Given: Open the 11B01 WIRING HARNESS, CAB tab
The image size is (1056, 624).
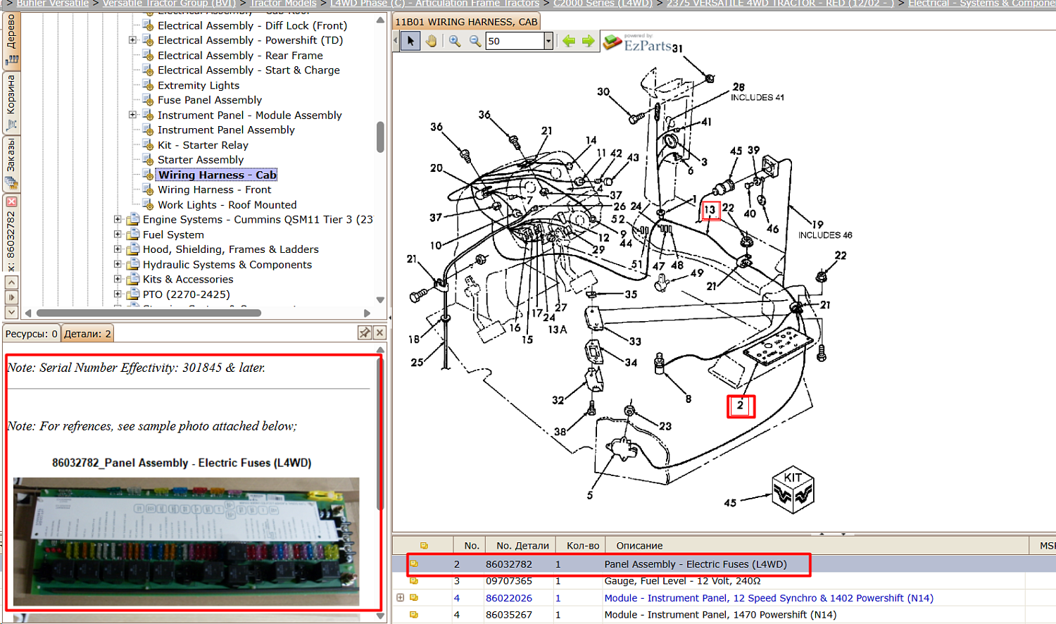Looking at the screenshot, I should (x=466, y=22).
